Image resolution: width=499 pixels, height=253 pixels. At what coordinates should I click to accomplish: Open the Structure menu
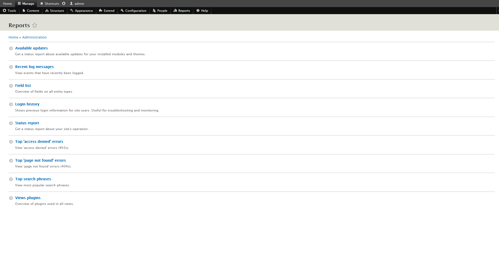click(55, 11)
